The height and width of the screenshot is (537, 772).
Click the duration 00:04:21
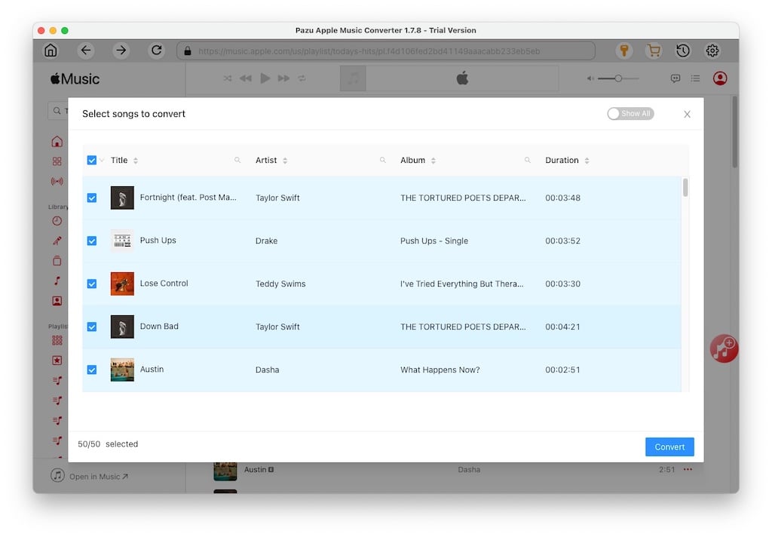(562, 327)
